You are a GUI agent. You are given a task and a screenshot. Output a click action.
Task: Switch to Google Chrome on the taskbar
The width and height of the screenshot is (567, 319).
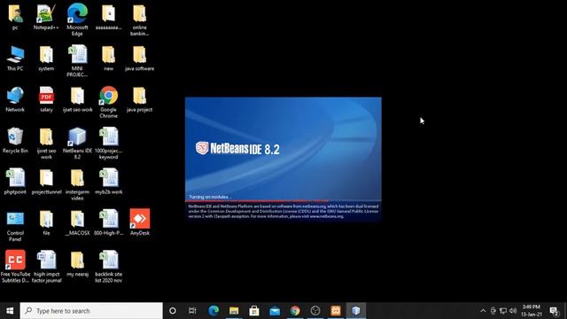coord(295,311)
